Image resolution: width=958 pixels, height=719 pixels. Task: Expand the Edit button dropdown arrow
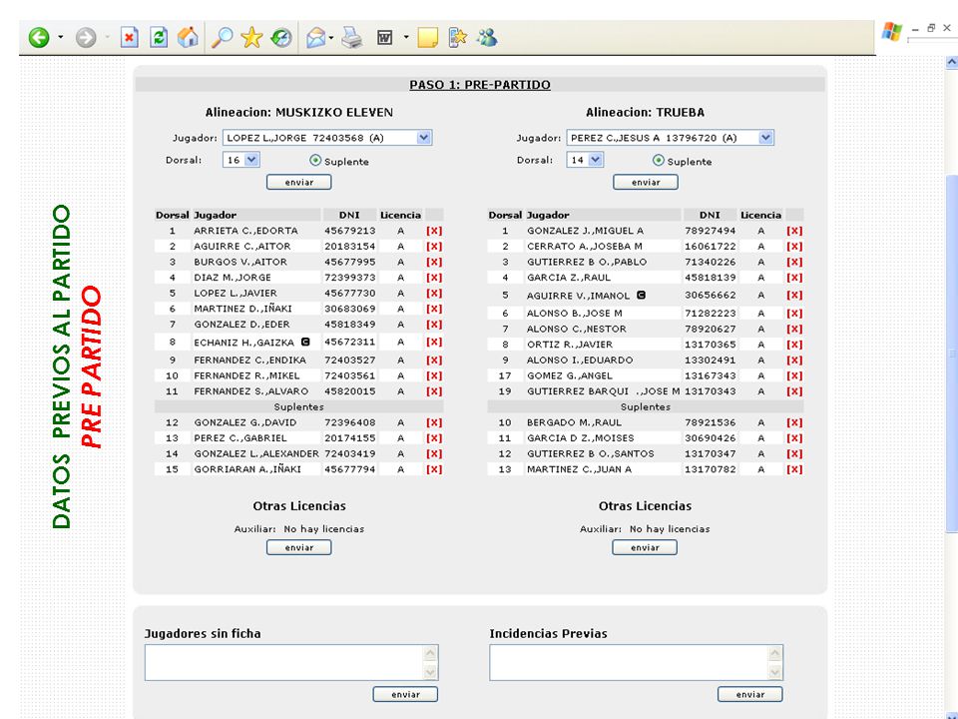click(406, 37)
